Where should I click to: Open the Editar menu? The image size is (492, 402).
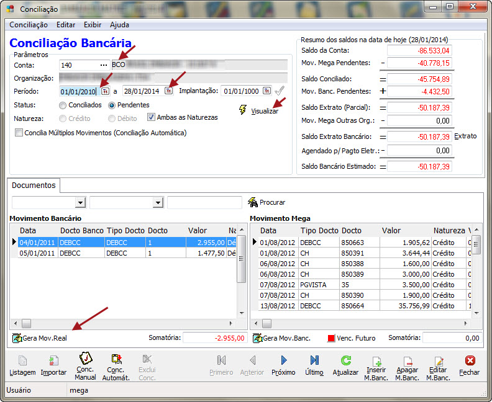click(x=66, y=25)
